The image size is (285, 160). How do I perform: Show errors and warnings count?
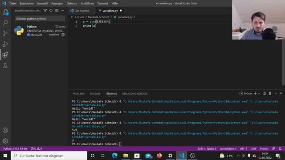pos(36,148)
